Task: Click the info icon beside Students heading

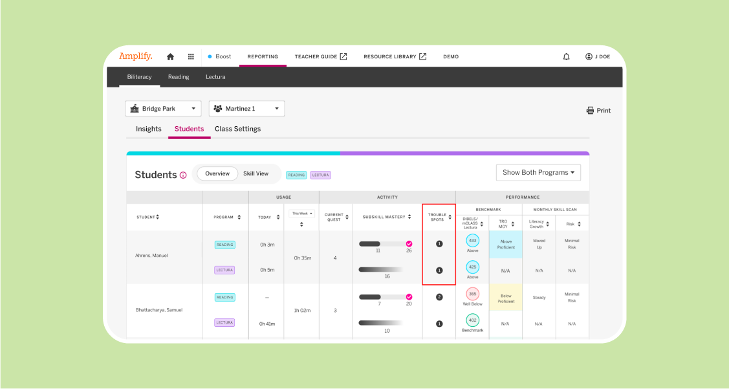Action: pos(183,175)
